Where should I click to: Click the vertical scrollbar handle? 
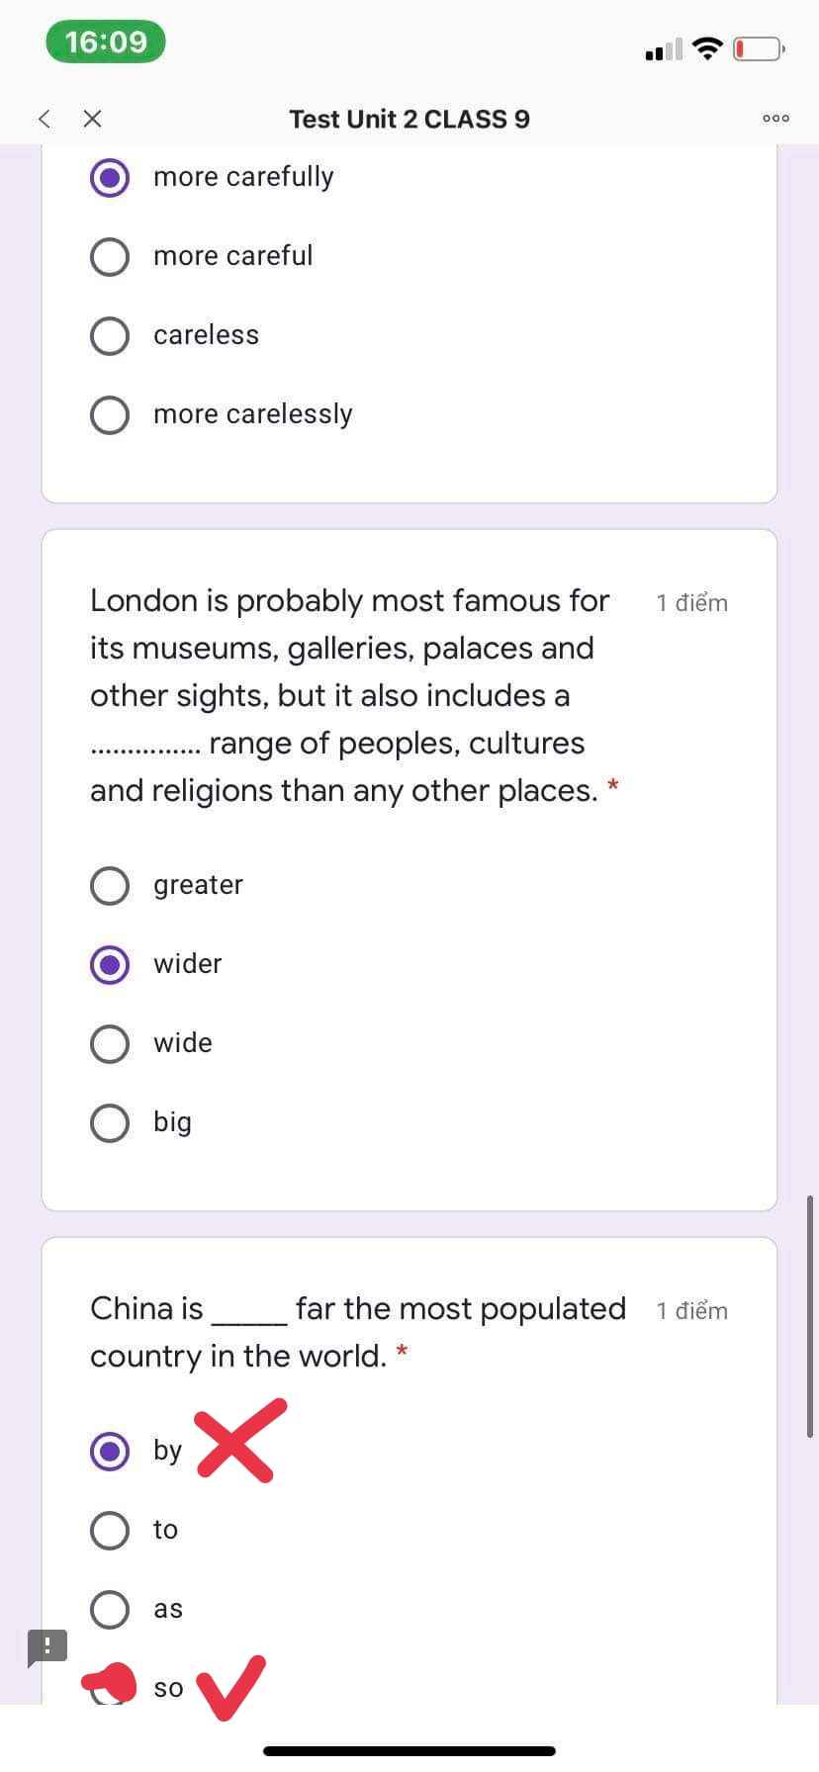(x=810, y=1315)
